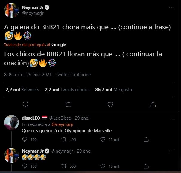Image resolution: width=181 pixels, height=173 pixels.
Task: Click the Twitter for iPhone source link
Action: (x=73, y=74)
